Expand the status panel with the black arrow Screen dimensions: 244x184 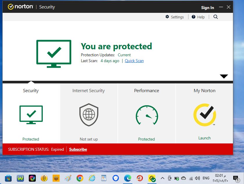coord(224,76)
